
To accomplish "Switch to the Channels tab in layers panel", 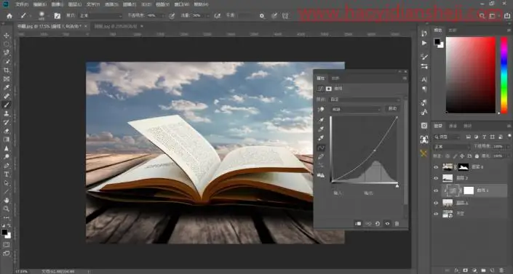I will tap(453, 126).
